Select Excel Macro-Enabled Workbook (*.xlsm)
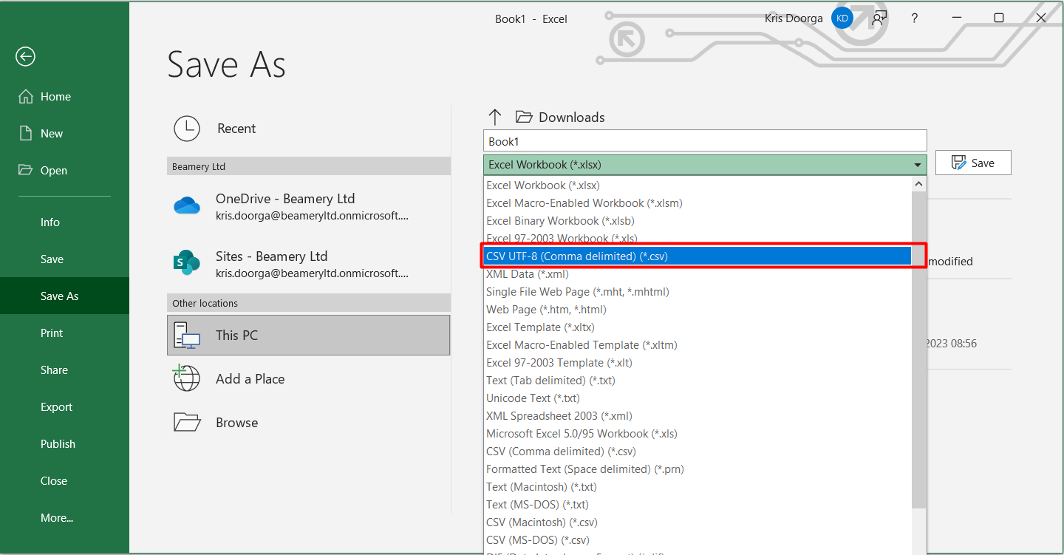1064x555 pixels. (x=698, y=203)
